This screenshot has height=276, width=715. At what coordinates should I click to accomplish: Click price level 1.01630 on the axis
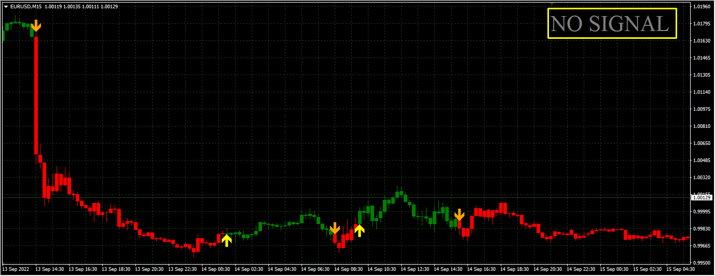[701, 41]
